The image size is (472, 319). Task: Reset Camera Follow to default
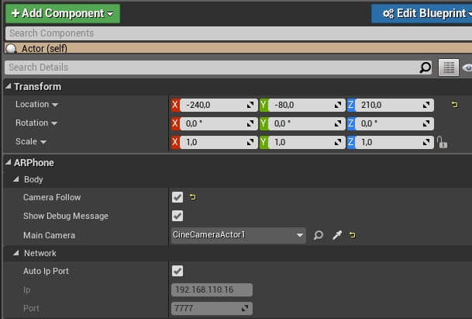point(193,197)
